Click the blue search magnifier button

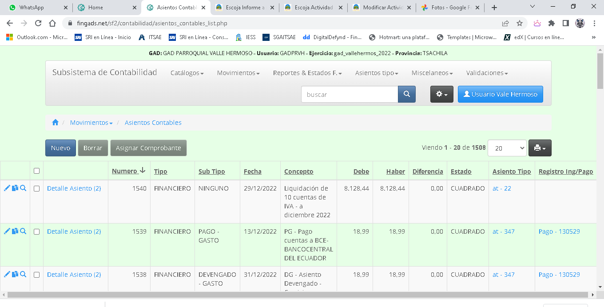tap(406, 94)
